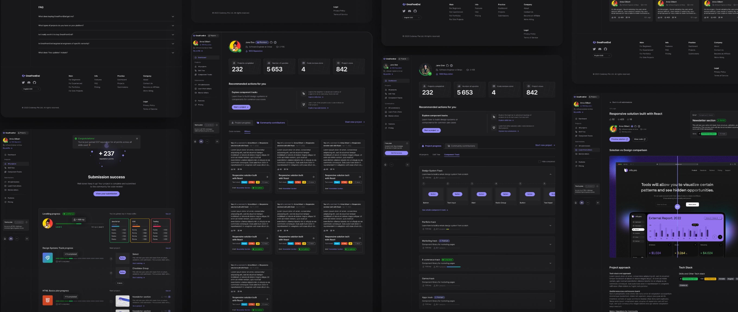Viewport: 738px width, 312px height.
Task: Click notification bell in Community contributions frame sidebar
Action: [195, 141]
